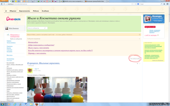Click into the community search field
170x106 pixels.
(36, 28)
